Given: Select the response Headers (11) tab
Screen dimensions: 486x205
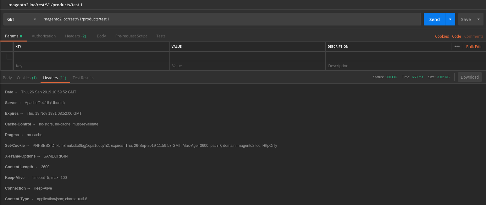Looking at the screenshot, I should 55,78.
